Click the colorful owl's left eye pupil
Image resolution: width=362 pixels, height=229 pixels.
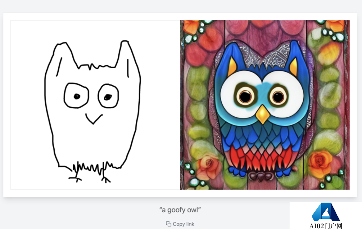coord(245,96)
